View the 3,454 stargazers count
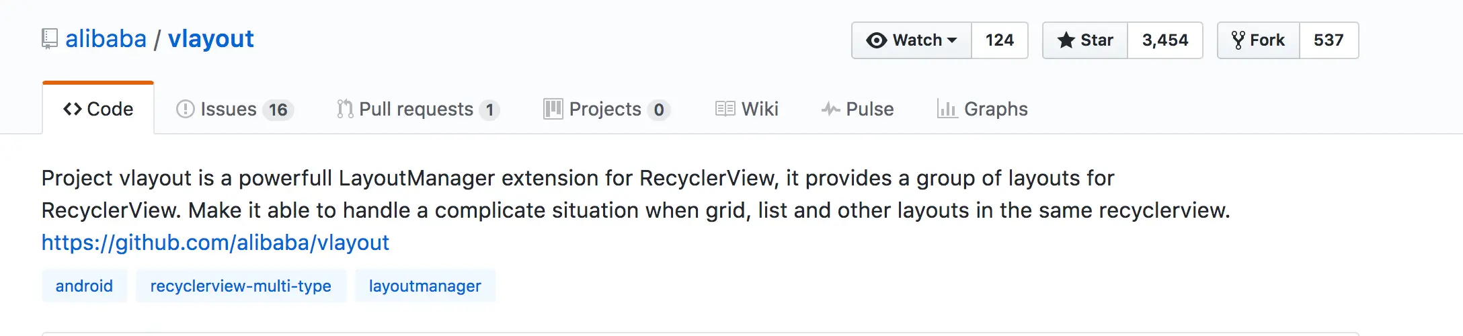 1164,40
